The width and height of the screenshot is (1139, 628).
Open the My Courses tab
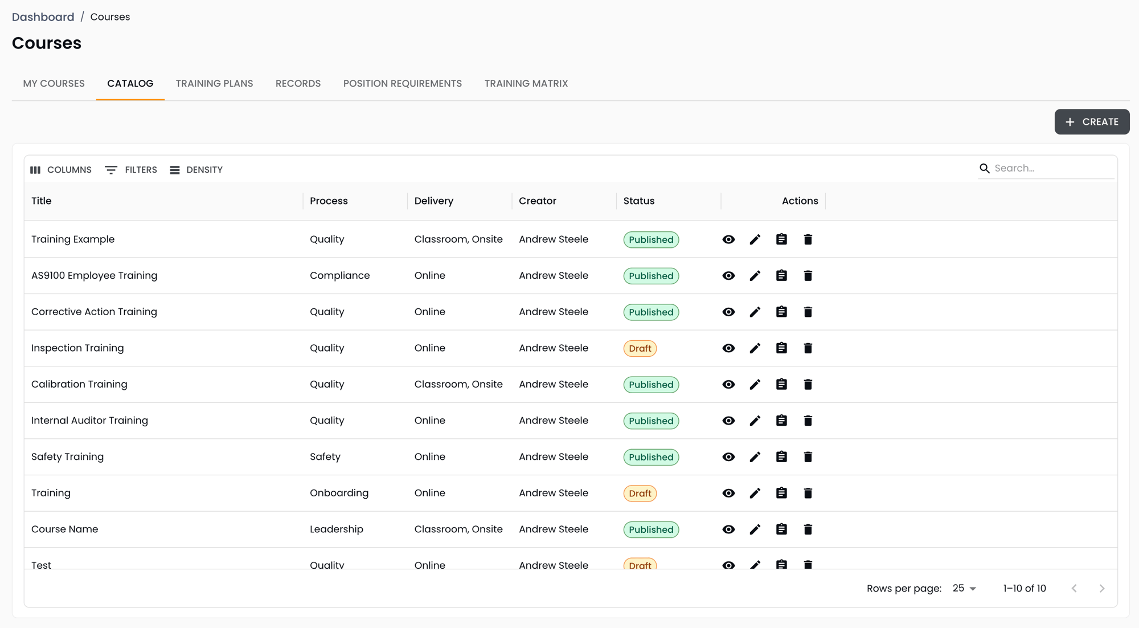point(54,83)
